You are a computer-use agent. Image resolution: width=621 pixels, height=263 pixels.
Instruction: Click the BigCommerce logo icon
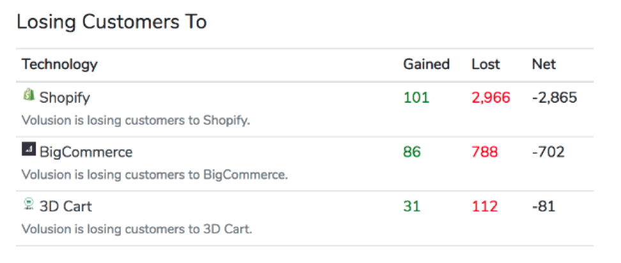tap(29, 149)
